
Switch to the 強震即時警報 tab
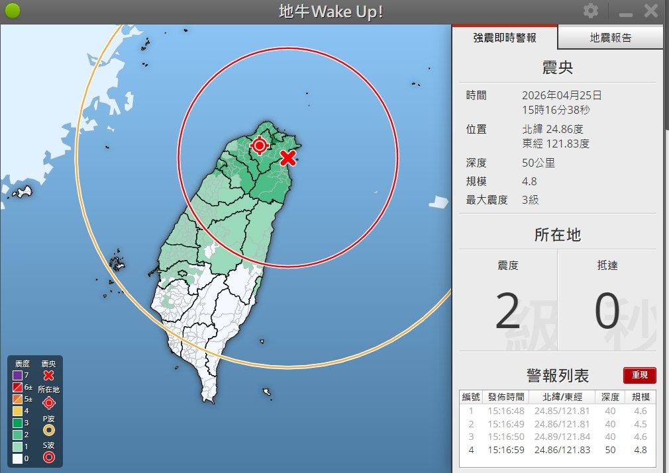(x=505, y=38)
